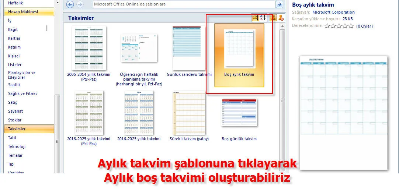
Task: Hide customer-submitted templates icon
Action: click(x=281, y=18)
